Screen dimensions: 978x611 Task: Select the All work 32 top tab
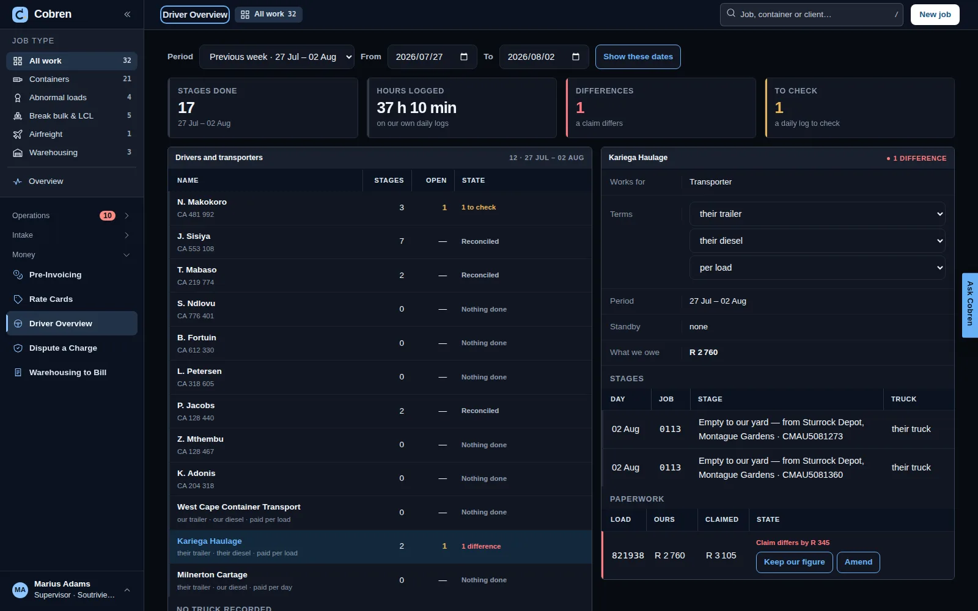click(269, 15)
